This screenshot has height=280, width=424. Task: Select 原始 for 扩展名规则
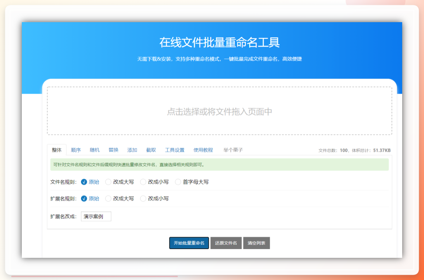coord(90,198)
